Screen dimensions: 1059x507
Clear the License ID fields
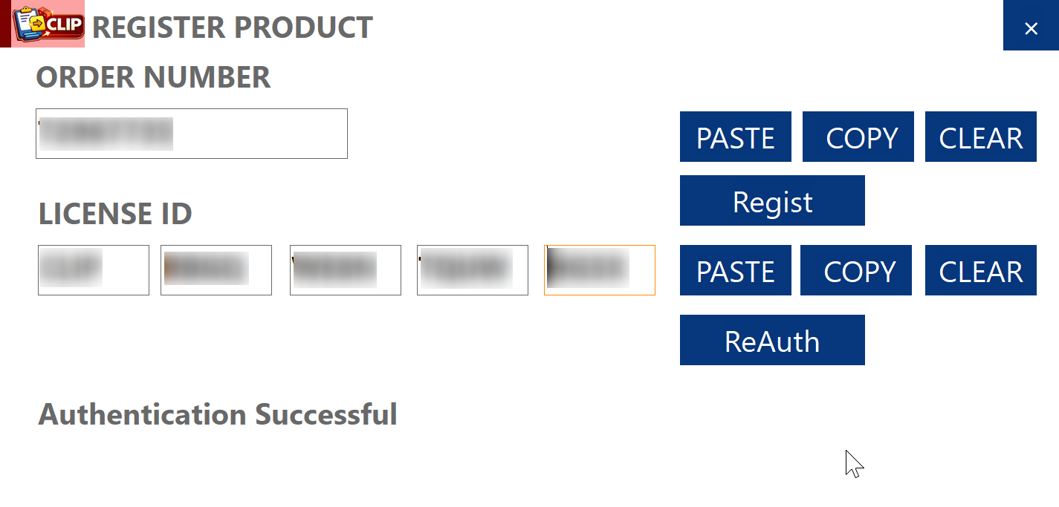tap(980, 271)
